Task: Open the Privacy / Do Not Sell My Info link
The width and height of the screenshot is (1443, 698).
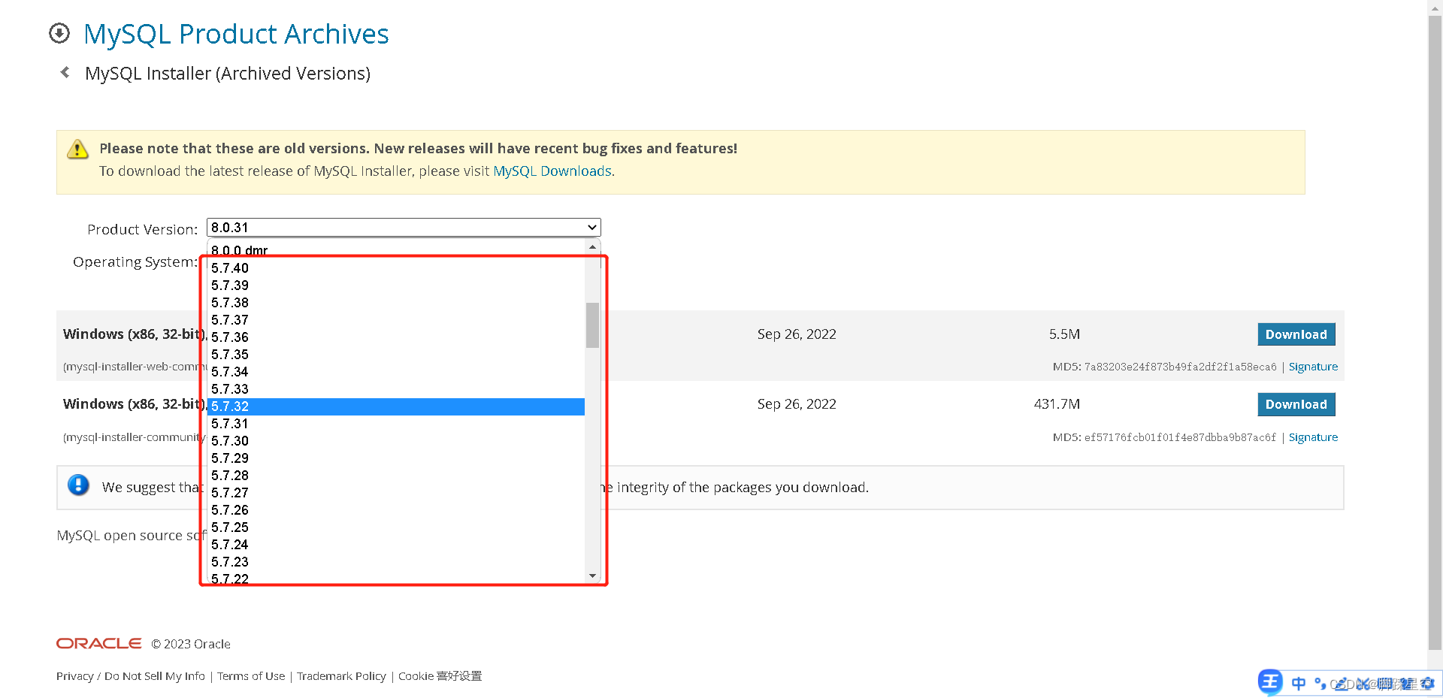Action: pos(131,676)
